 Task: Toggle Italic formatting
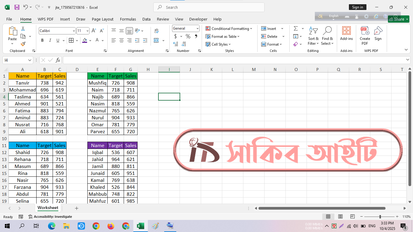pos(50,40)
